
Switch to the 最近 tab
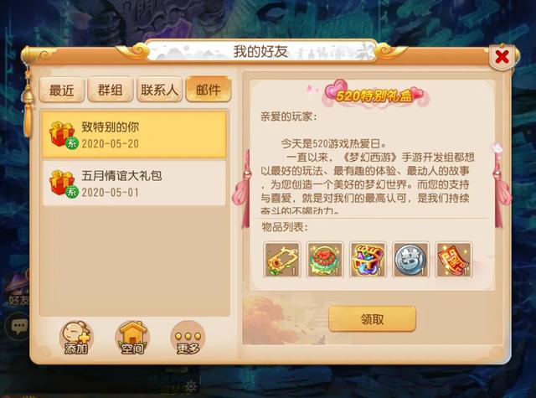point(61,90)
